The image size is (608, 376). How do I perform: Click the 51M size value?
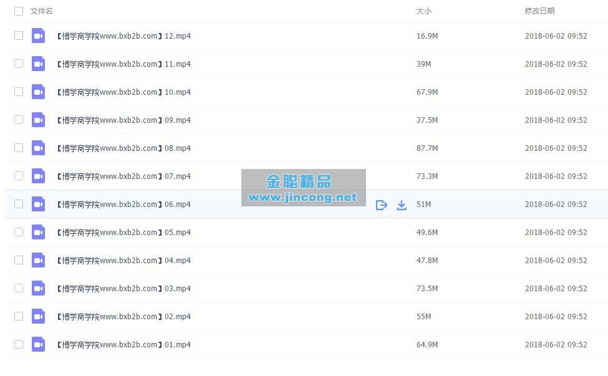(x=423, y=205)
